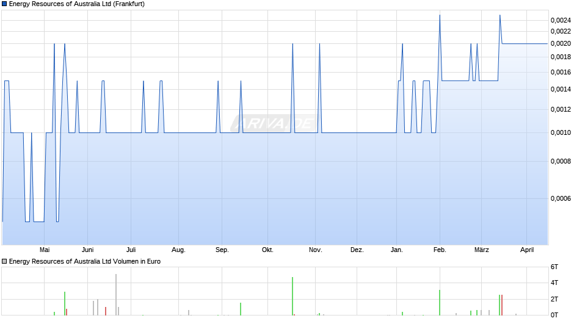The image size is (574, 321).
Task: Click the 0,0010 price axis value
Action: [561, 132]
